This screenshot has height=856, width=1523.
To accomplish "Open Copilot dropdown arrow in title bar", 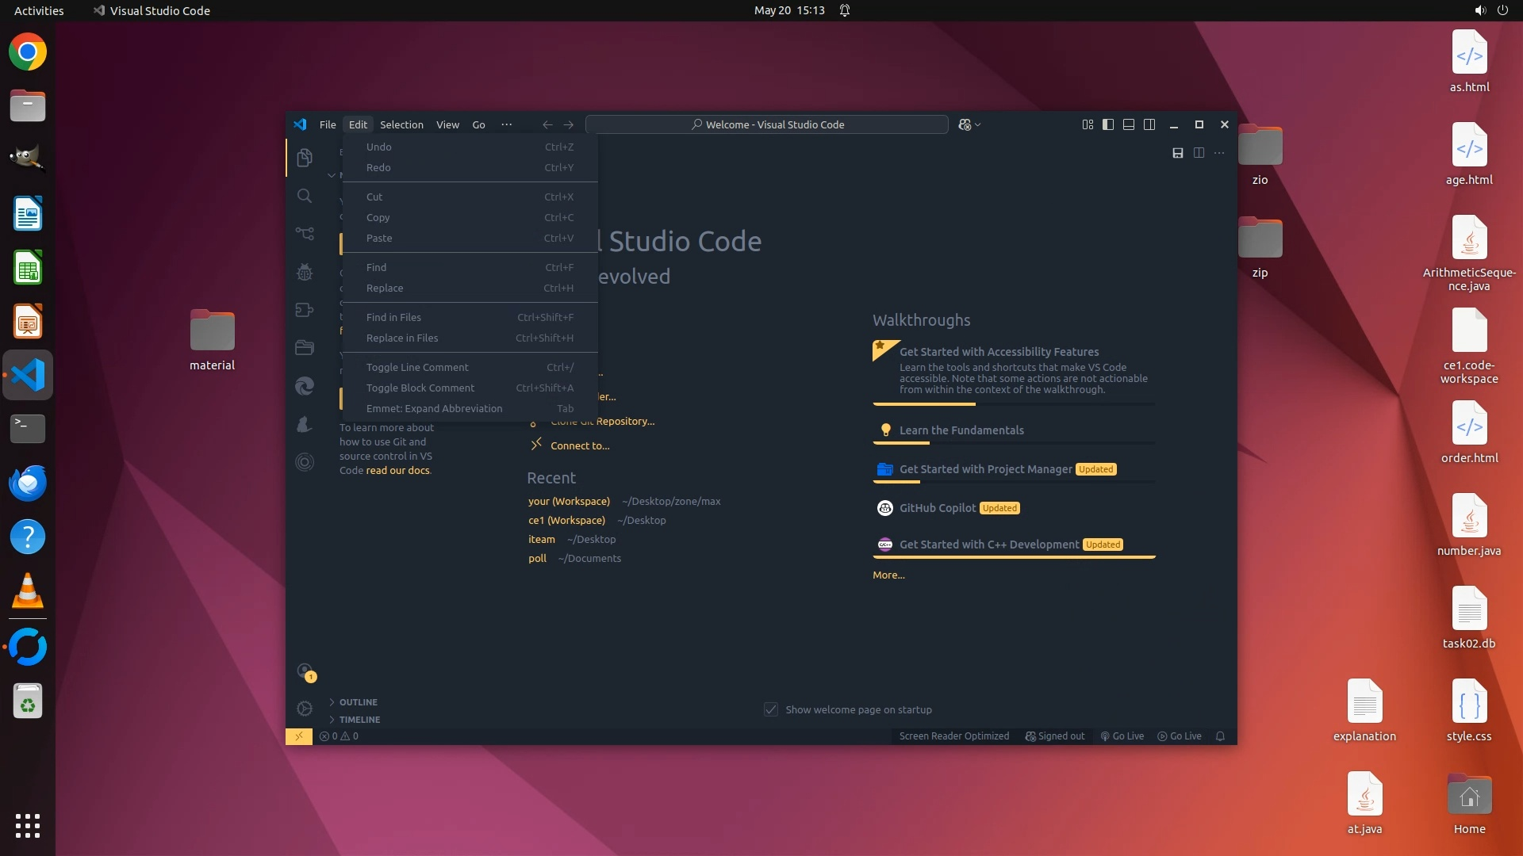I will 978,125.
